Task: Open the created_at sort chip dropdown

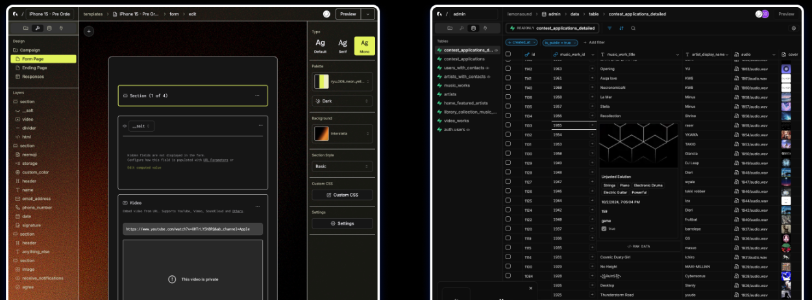Action: (x=522, y=42)
